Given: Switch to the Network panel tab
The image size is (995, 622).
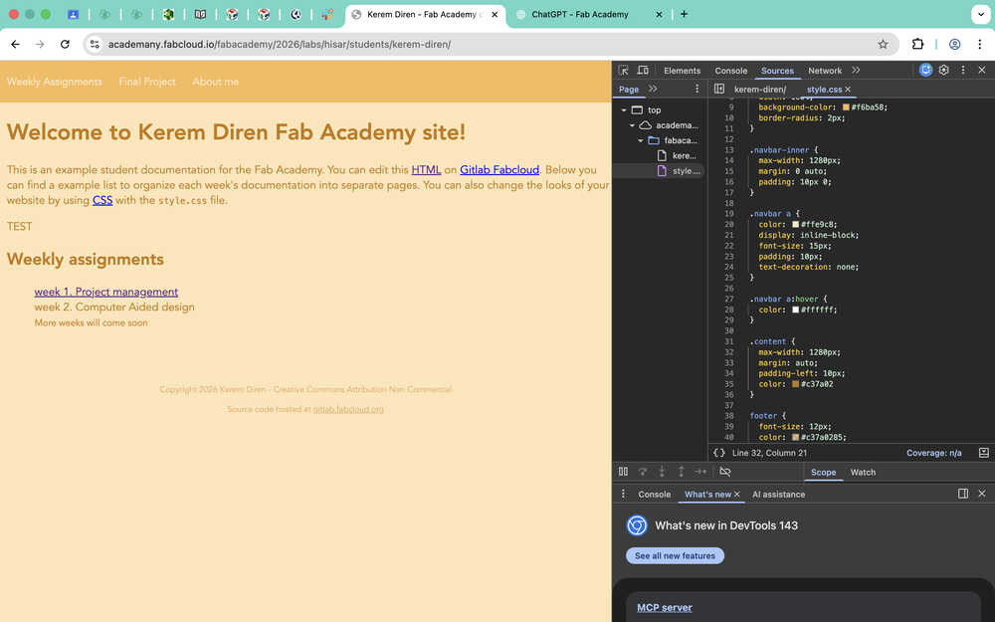Looking at the screenshot, I should [x=824, y=71].
